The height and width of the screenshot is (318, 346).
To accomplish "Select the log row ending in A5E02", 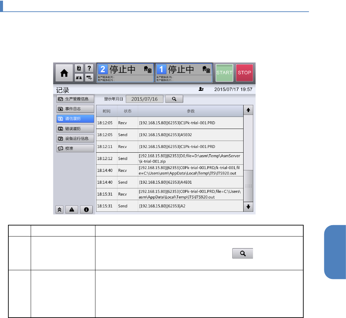I will (x=170, y=135).
